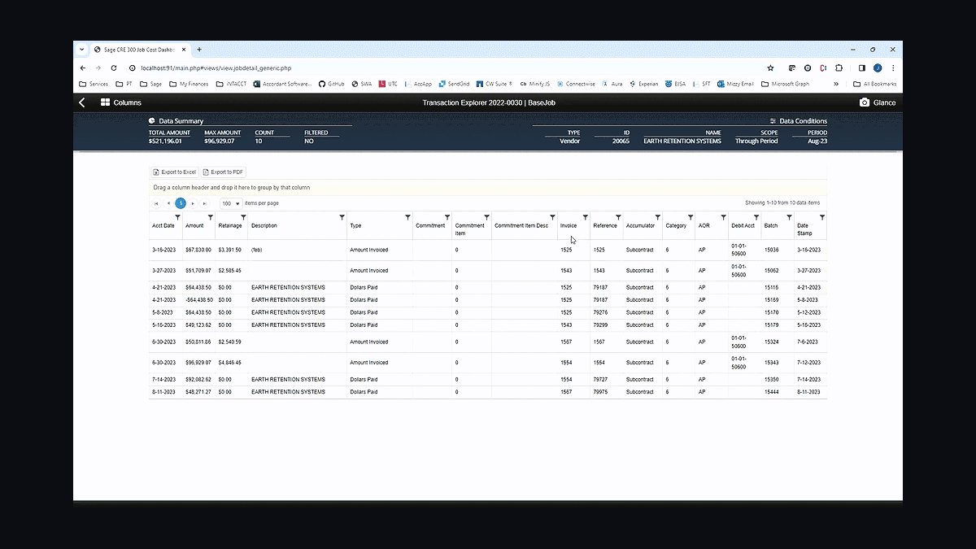The height and width of the screenshot is (549, 976).
Task: Click the address bar URL
Action: [x=216, y=68]
